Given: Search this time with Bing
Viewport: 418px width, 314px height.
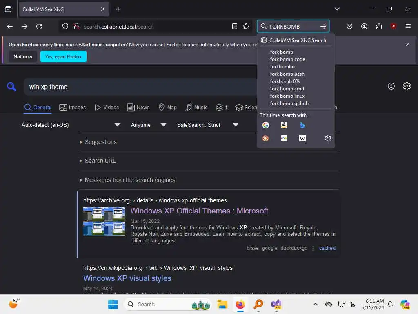Looking at the screenshot, I should (x=302, y=125).
